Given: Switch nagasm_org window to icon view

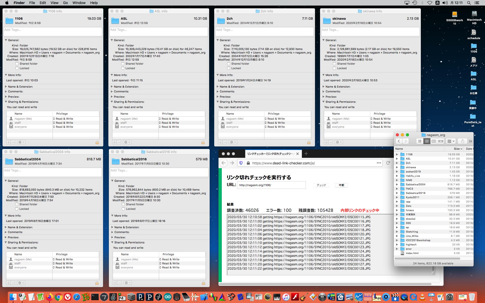Looking at the screenshot, I should click(x=420, y=141).
